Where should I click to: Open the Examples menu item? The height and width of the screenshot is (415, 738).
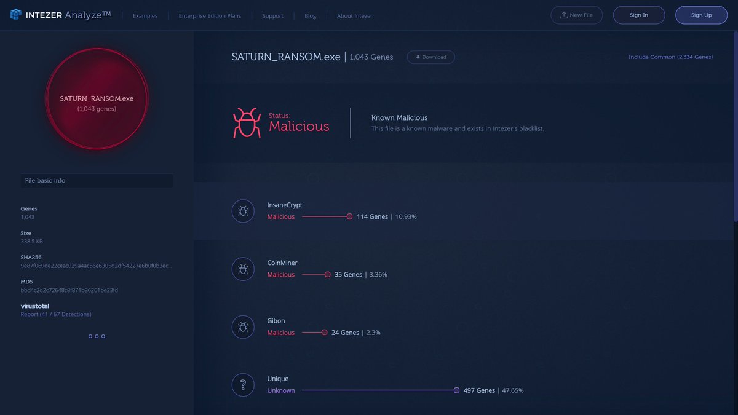coord(145,15)
